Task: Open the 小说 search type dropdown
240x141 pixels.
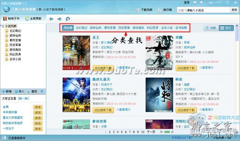Action: [x=182, y=10]
